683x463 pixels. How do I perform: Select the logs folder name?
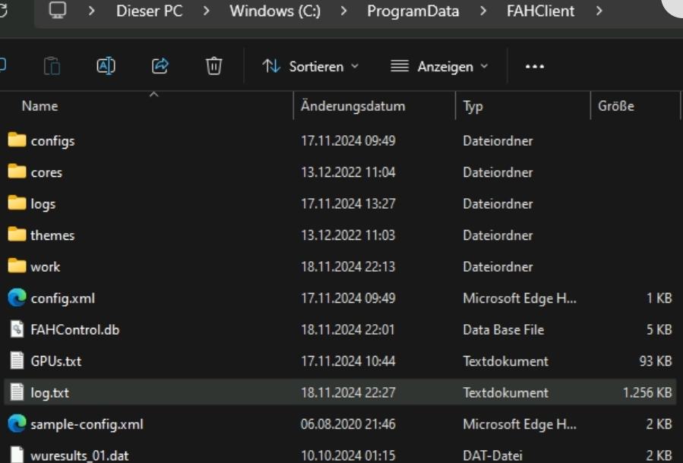click(x=43, y=204)
